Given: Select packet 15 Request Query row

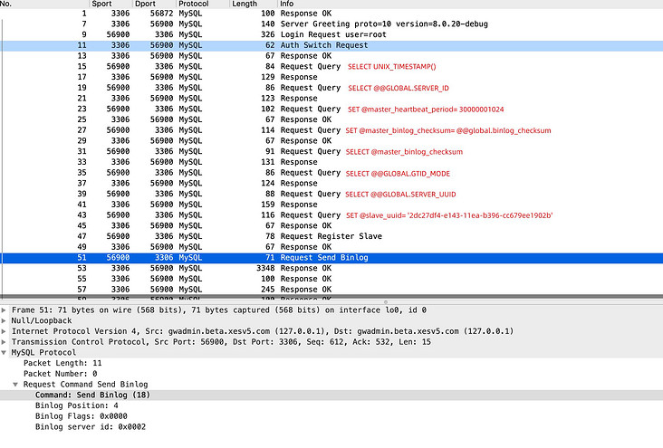Looking at the screenshot, I should pos(331,66).
